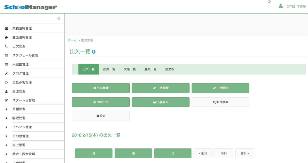Image resolution: width=308 pixels, height=163 pixels.
Task: Open イベント管理 in the sidebar
Action: click(22, 127)
